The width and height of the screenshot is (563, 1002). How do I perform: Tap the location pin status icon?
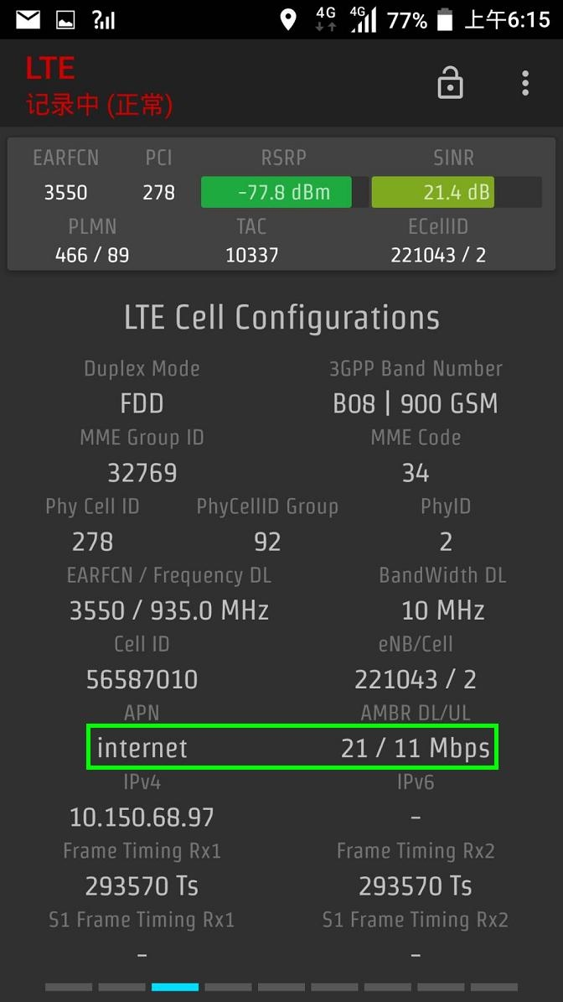point(288,20)
